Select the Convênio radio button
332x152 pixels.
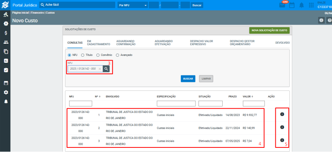98,55
